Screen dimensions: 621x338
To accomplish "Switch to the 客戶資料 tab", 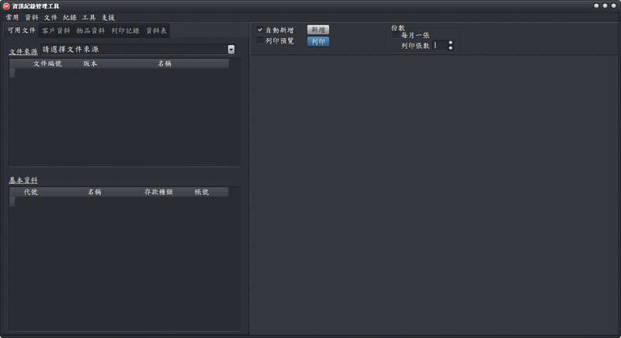I will [x=56, y=30].
